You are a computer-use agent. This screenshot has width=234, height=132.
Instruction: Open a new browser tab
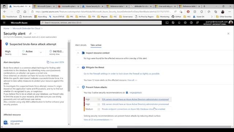pyautogui.click(x=204, y=6)
